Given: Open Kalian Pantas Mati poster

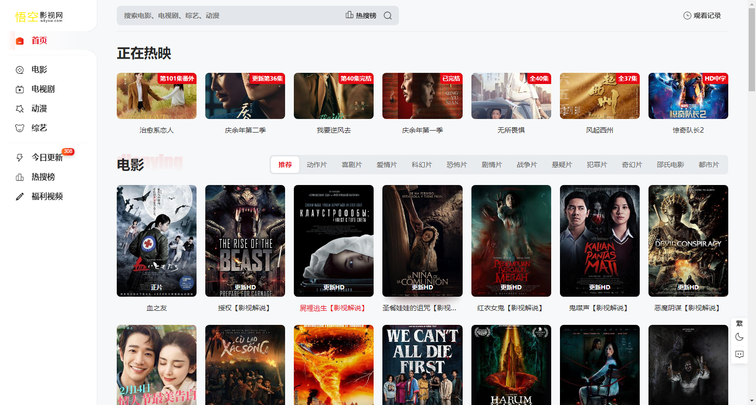Looking at the screenshot, I should [x=600, y=241].
